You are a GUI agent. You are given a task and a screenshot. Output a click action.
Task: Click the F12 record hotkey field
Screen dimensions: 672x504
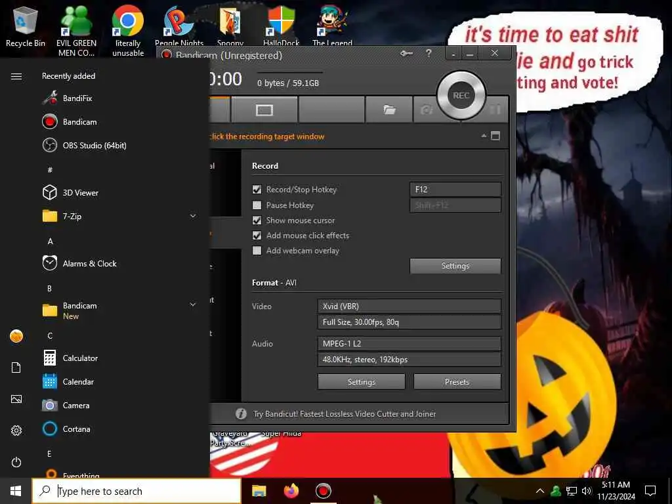pyautogui.click(x=455, y=189)
